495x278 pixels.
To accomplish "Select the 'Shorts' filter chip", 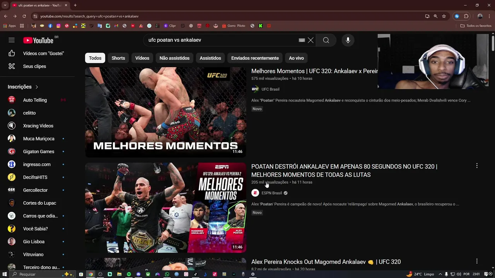I will coord(118,58).
